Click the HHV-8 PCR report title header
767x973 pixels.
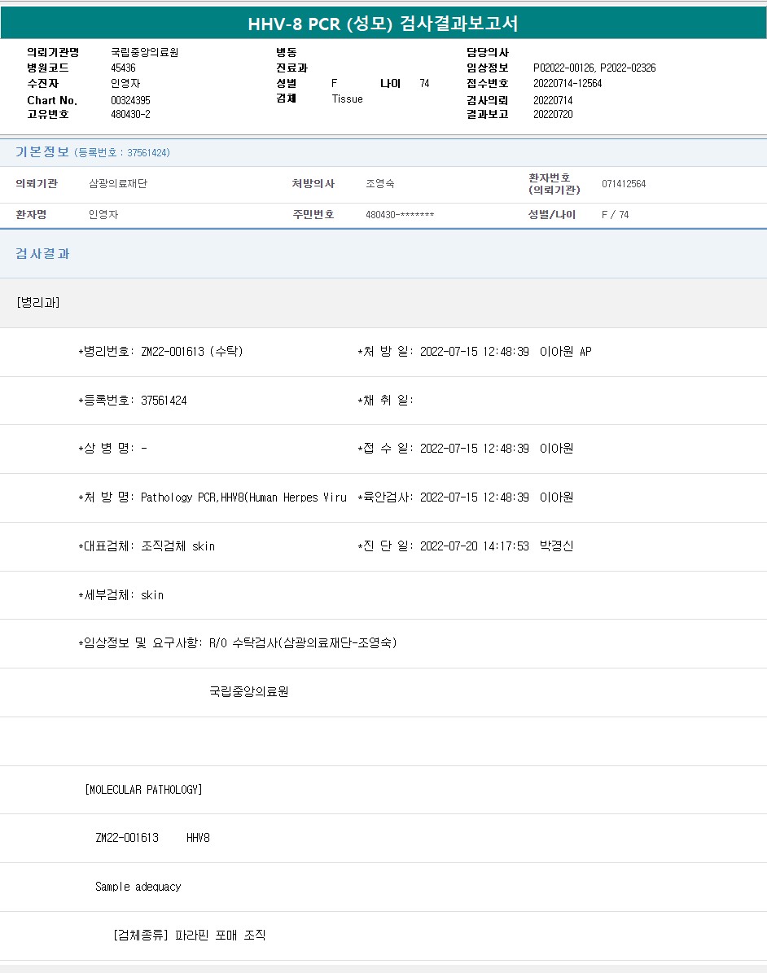coord(383,24)
